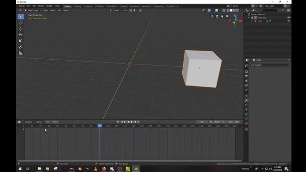Switch to the UV Editing workspace tab

(x=99, y=6)
